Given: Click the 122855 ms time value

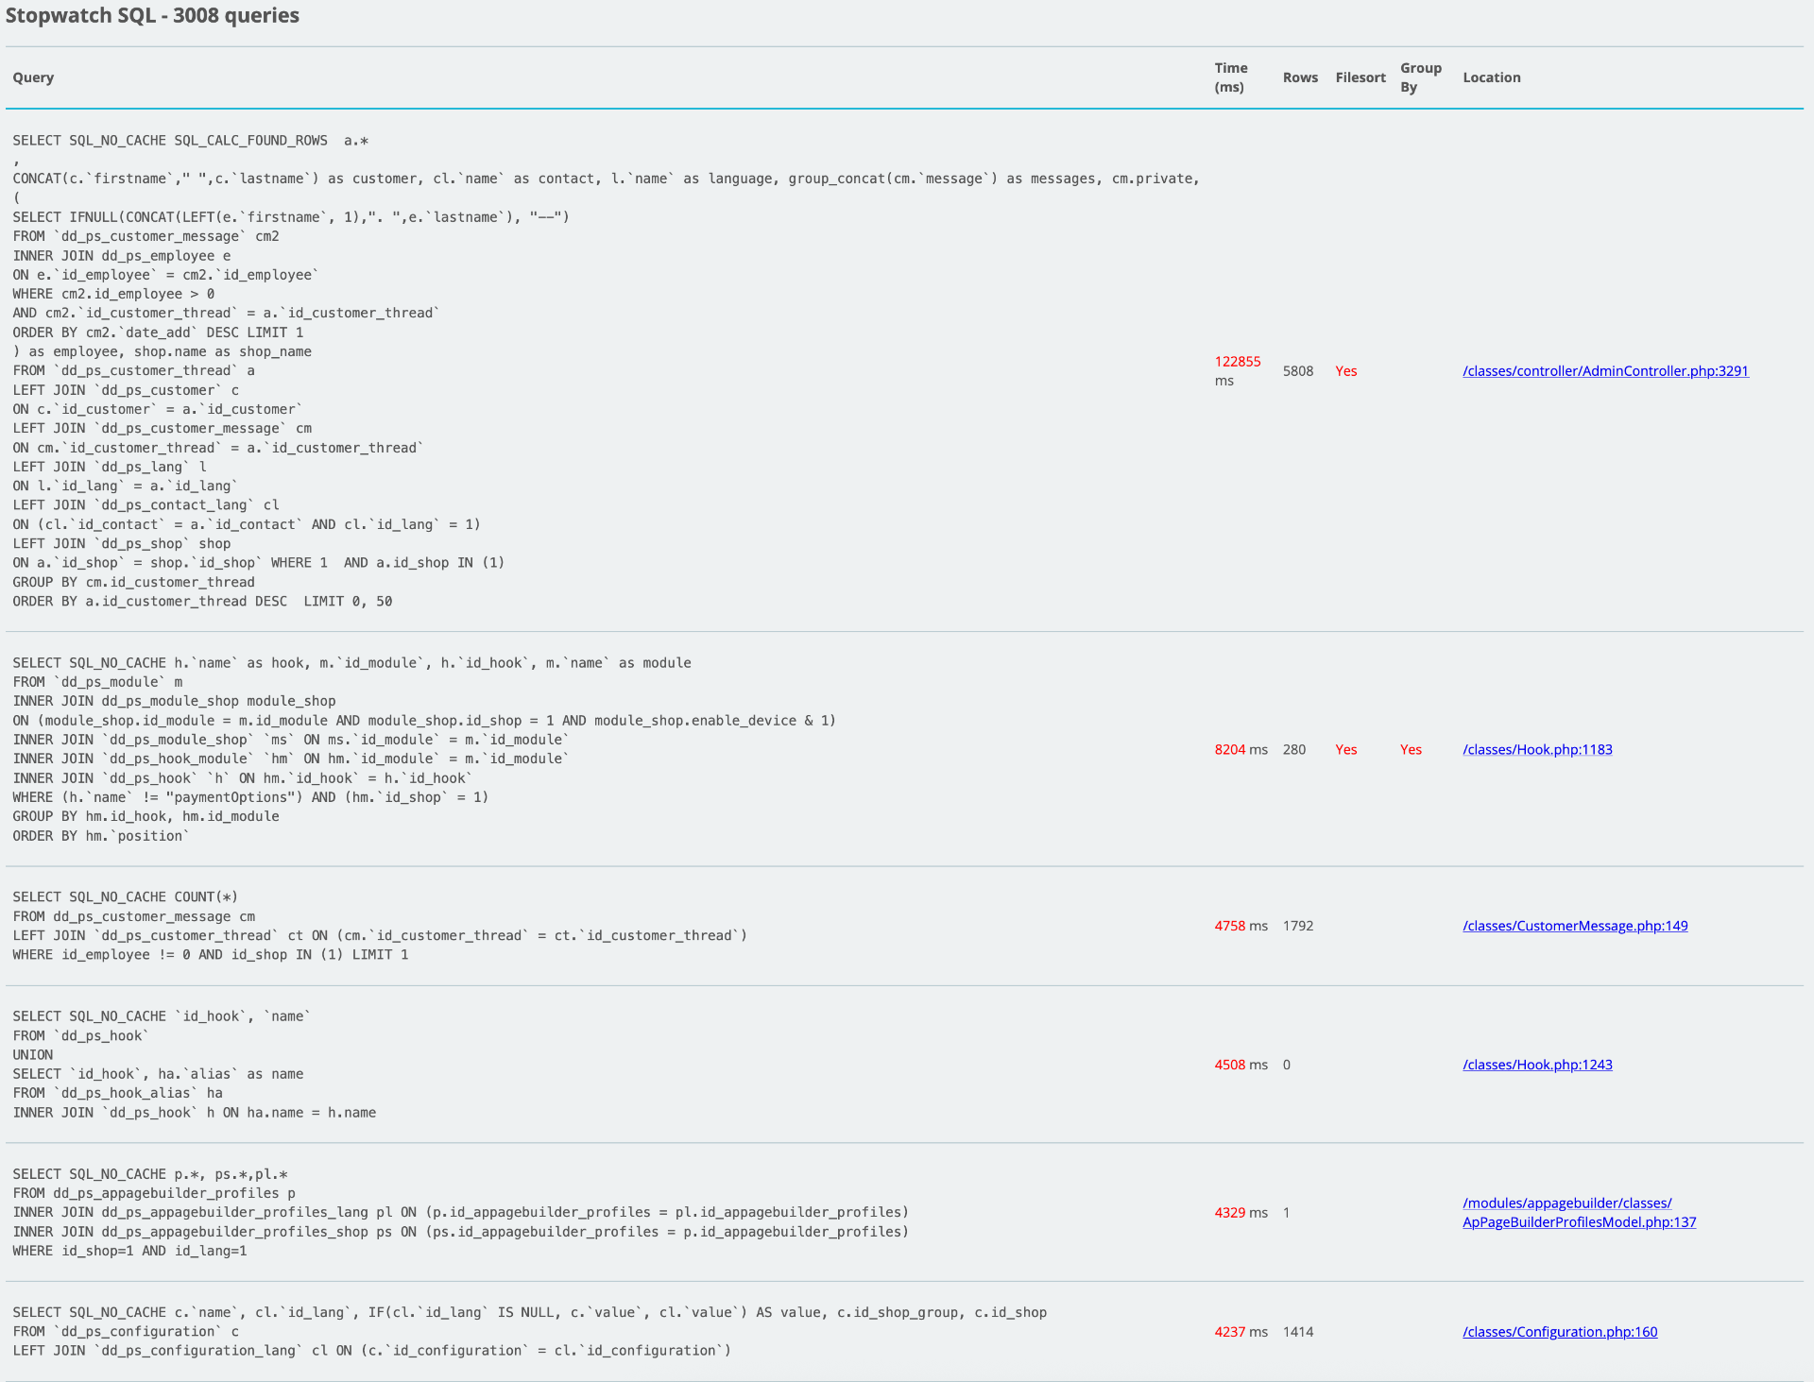Looking at the screenshot, I should [1238, 362].
